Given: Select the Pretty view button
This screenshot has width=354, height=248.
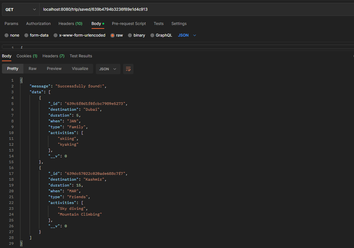Looking at the screenshot, I should click(x=13, y=69).
